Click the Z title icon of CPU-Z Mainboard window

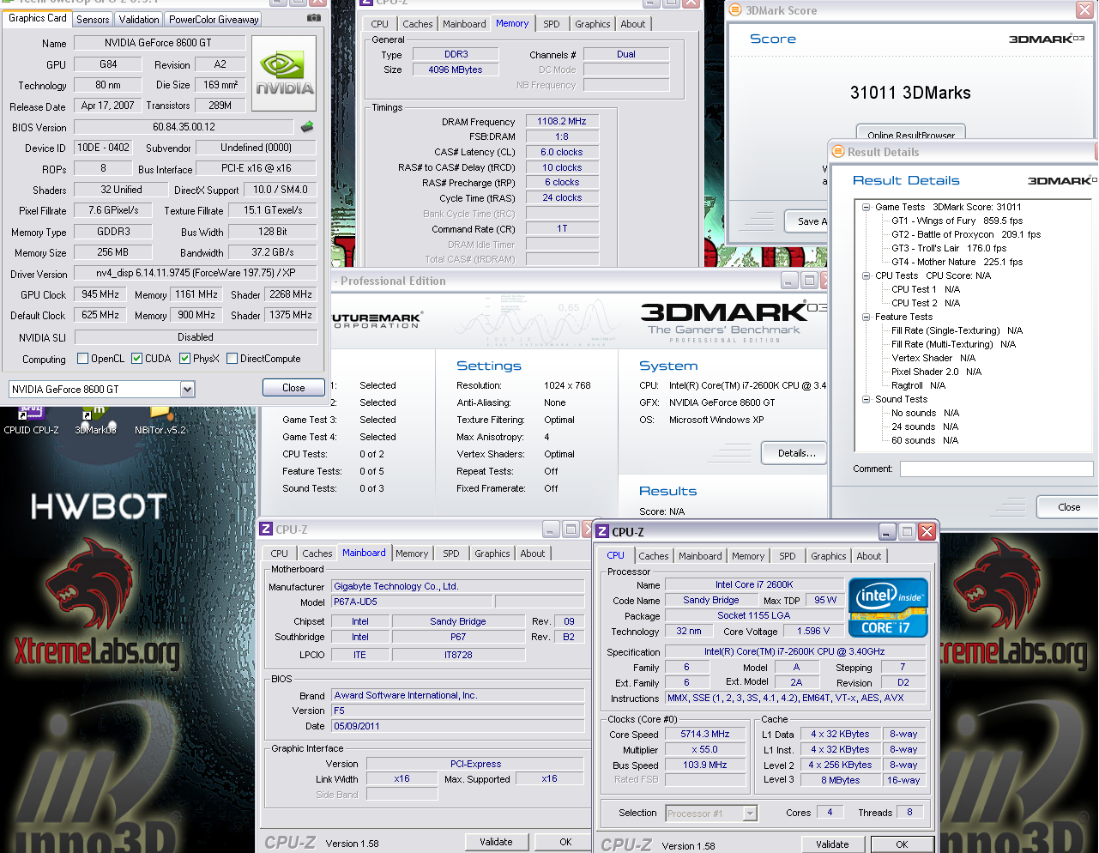[266, 529]
